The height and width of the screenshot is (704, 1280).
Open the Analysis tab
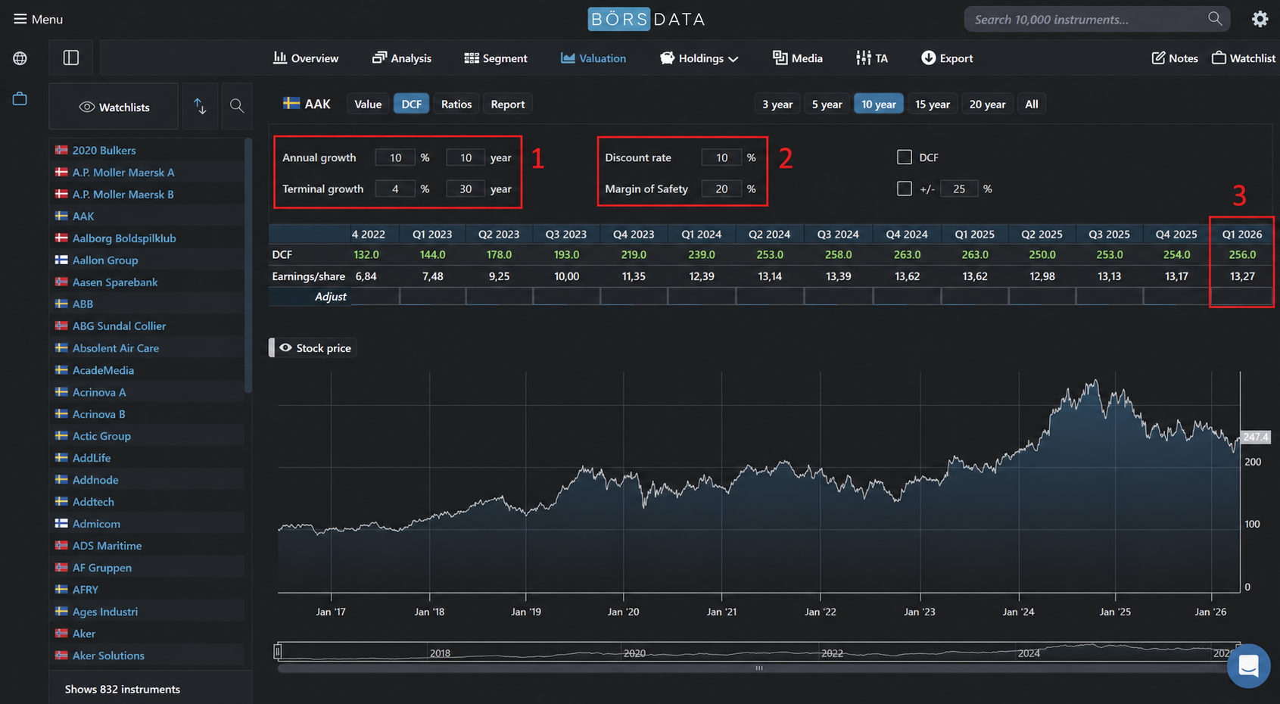point(402,58)
